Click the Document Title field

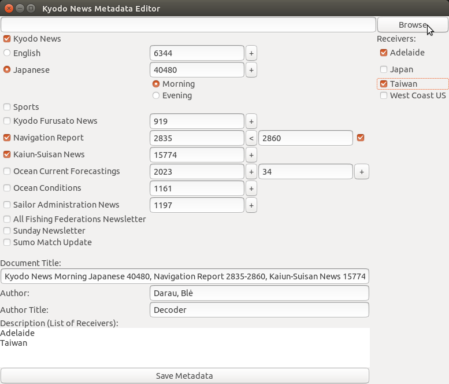(185, 276)
